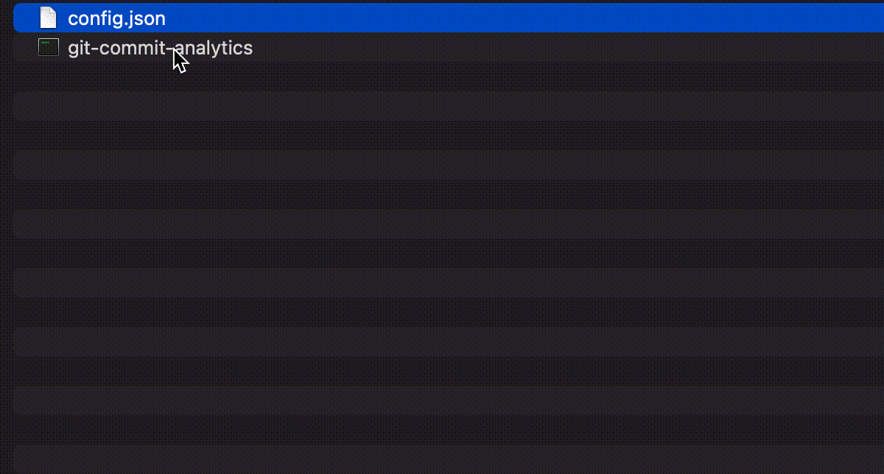Click eighth empty row below git-commit-analytics

(x=449, y=283)
